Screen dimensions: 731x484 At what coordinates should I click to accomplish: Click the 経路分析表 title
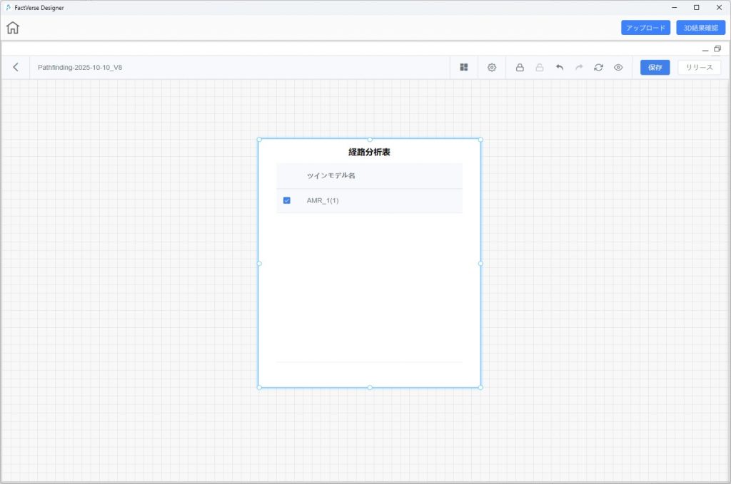click(x=369, y=152)
